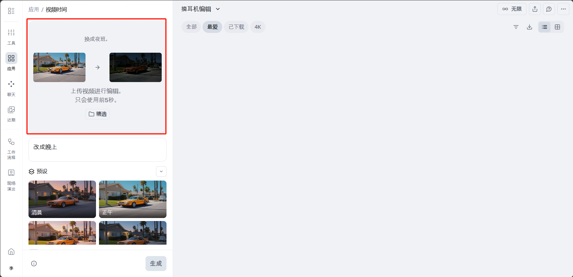Choose the 清晨 preset thumbnail
This screenshot has height=277, width=573.
coord(62,199)
